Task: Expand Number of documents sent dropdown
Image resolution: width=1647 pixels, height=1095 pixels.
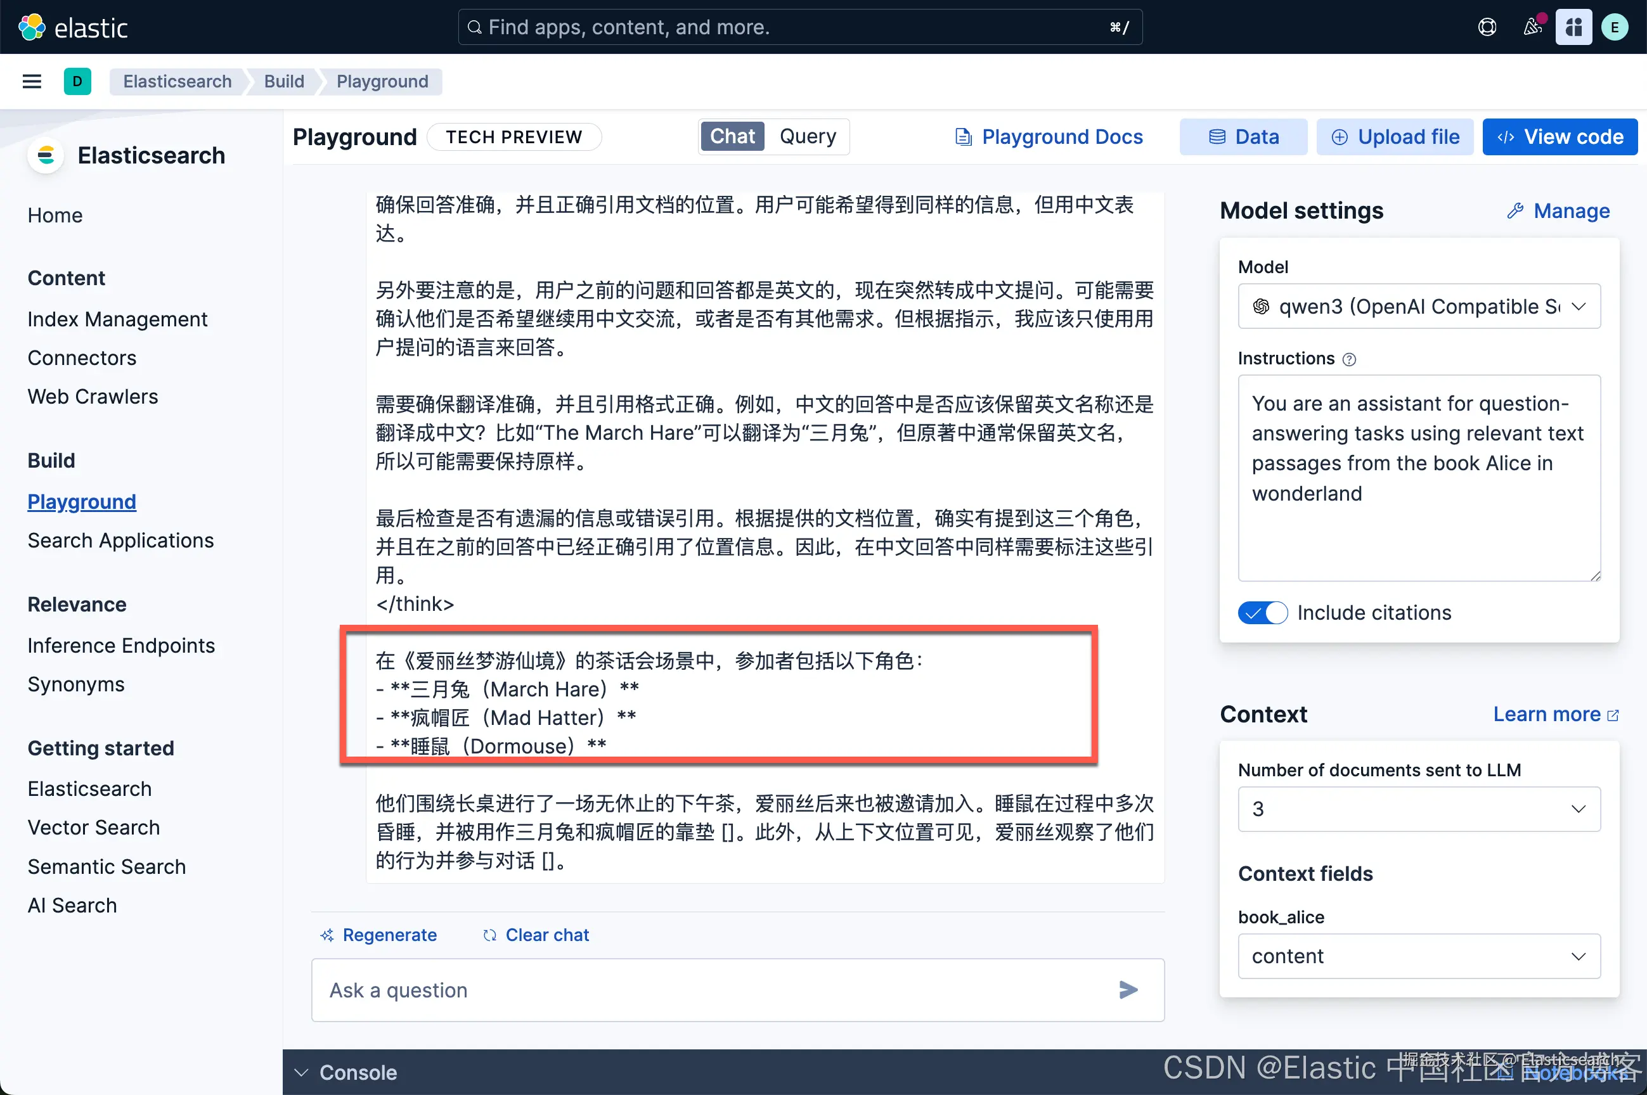Action: tap(1419, 809)
